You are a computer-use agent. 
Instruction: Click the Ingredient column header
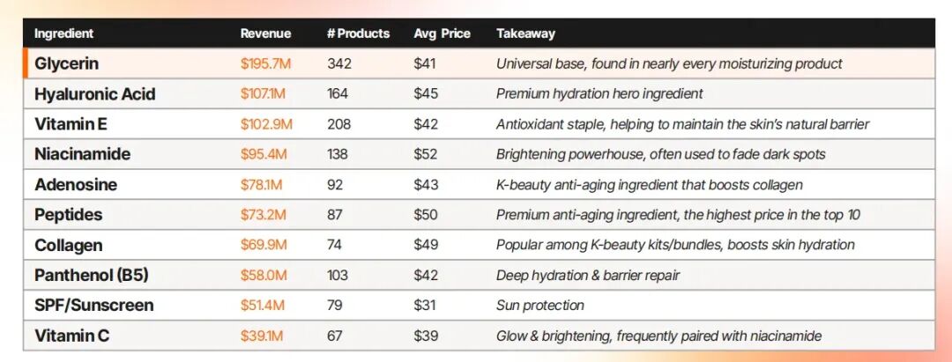coord(63,33)
